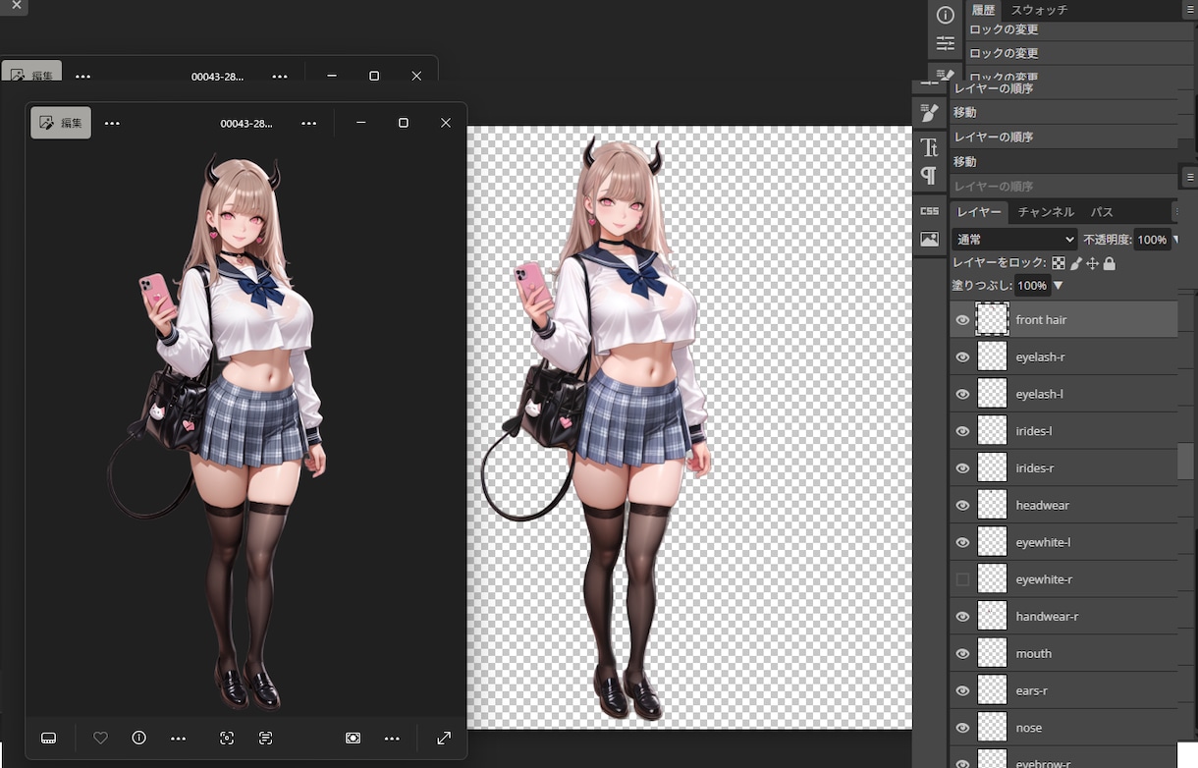Open the 塗りつぶし fill slider arrow

(1059, 286)
